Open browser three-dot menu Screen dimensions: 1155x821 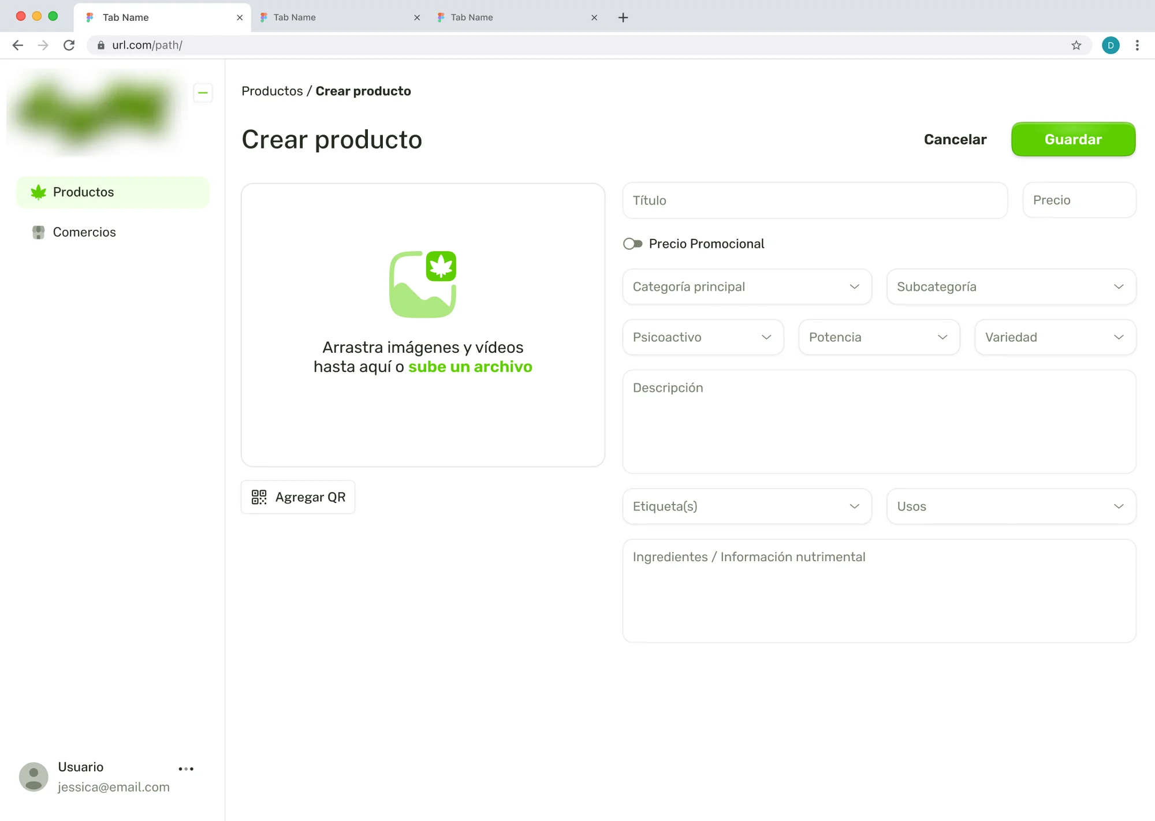pos(1137,45)
